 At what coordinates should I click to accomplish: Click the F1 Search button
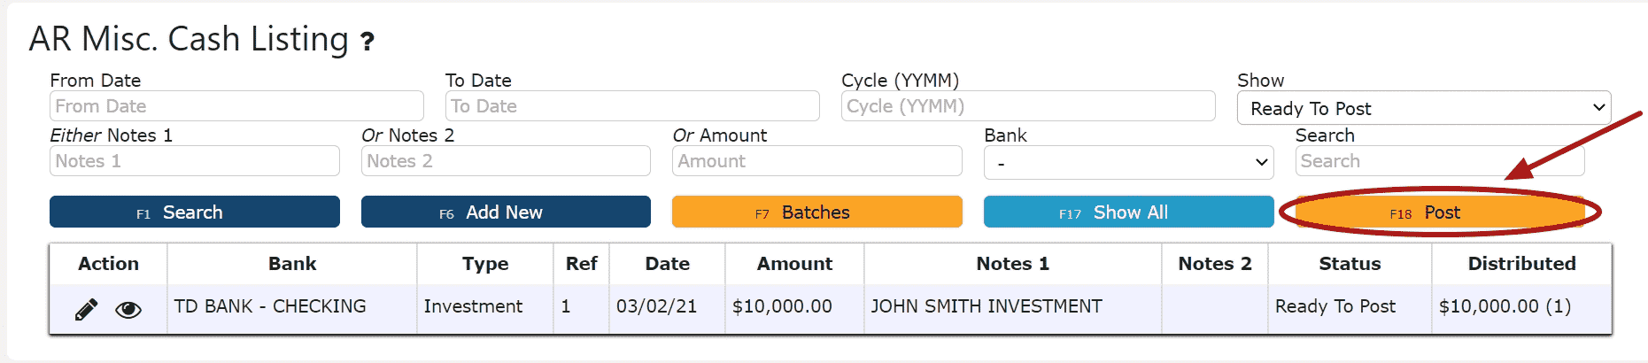pos(195,212)
